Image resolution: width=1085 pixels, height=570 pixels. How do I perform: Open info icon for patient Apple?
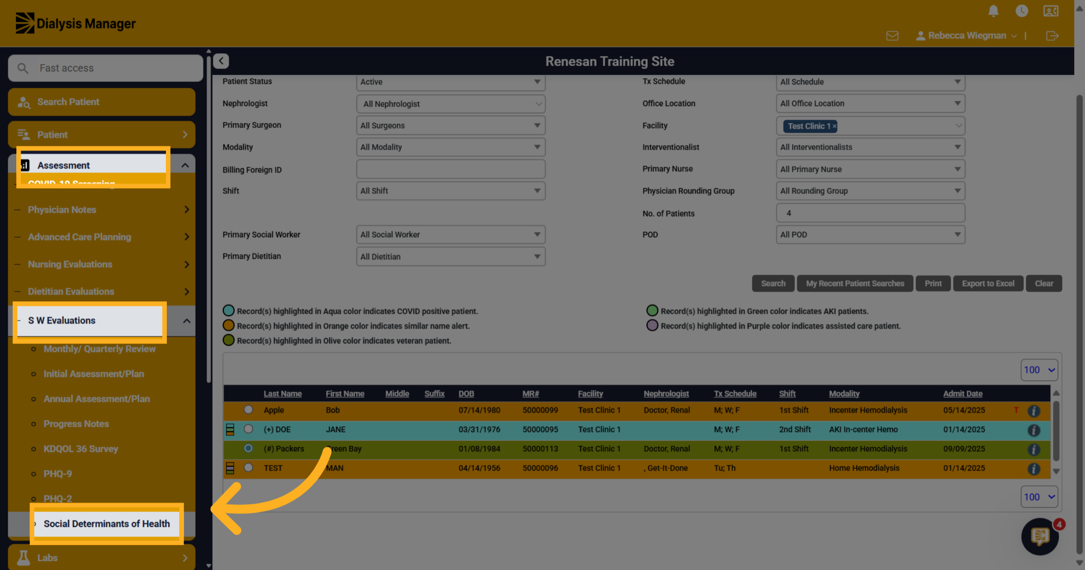coord(1033,411)
